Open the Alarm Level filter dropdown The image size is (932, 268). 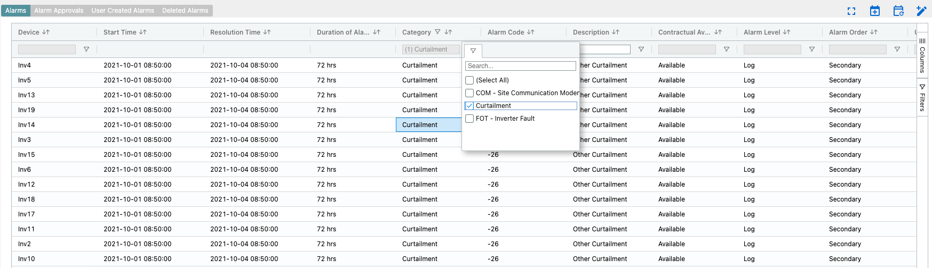pos(811,49)
